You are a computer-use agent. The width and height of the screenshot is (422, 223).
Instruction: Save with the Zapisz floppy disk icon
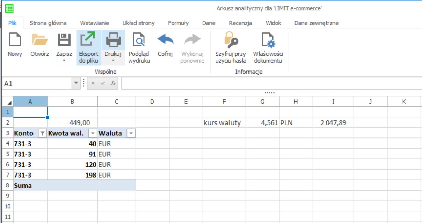pyautogui.click(x=64, y=39)
